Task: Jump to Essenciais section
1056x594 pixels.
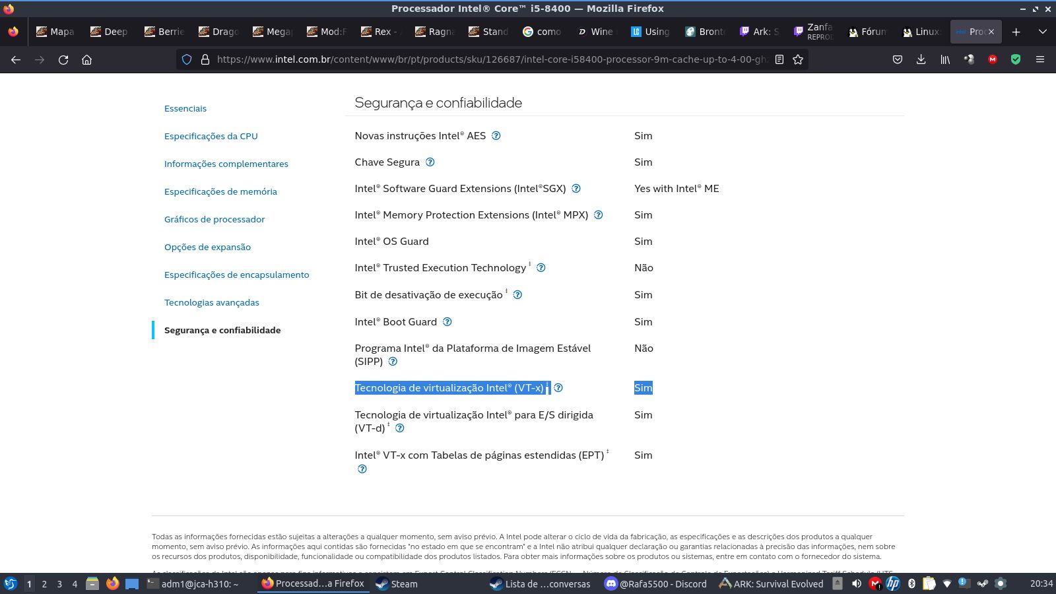Action: point(185,108)
